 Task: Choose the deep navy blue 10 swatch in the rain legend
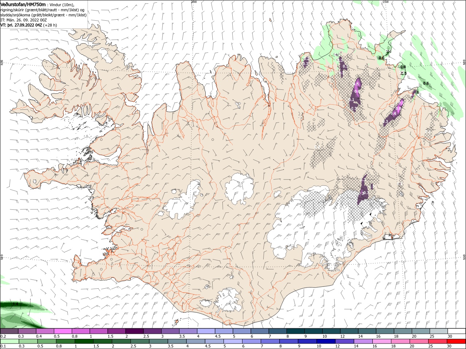[x=325, y=341]
